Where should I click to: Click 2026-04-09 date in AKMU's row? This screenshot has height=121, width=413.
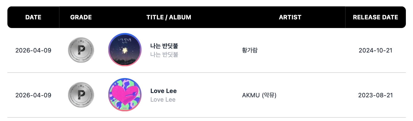(33, 95)
